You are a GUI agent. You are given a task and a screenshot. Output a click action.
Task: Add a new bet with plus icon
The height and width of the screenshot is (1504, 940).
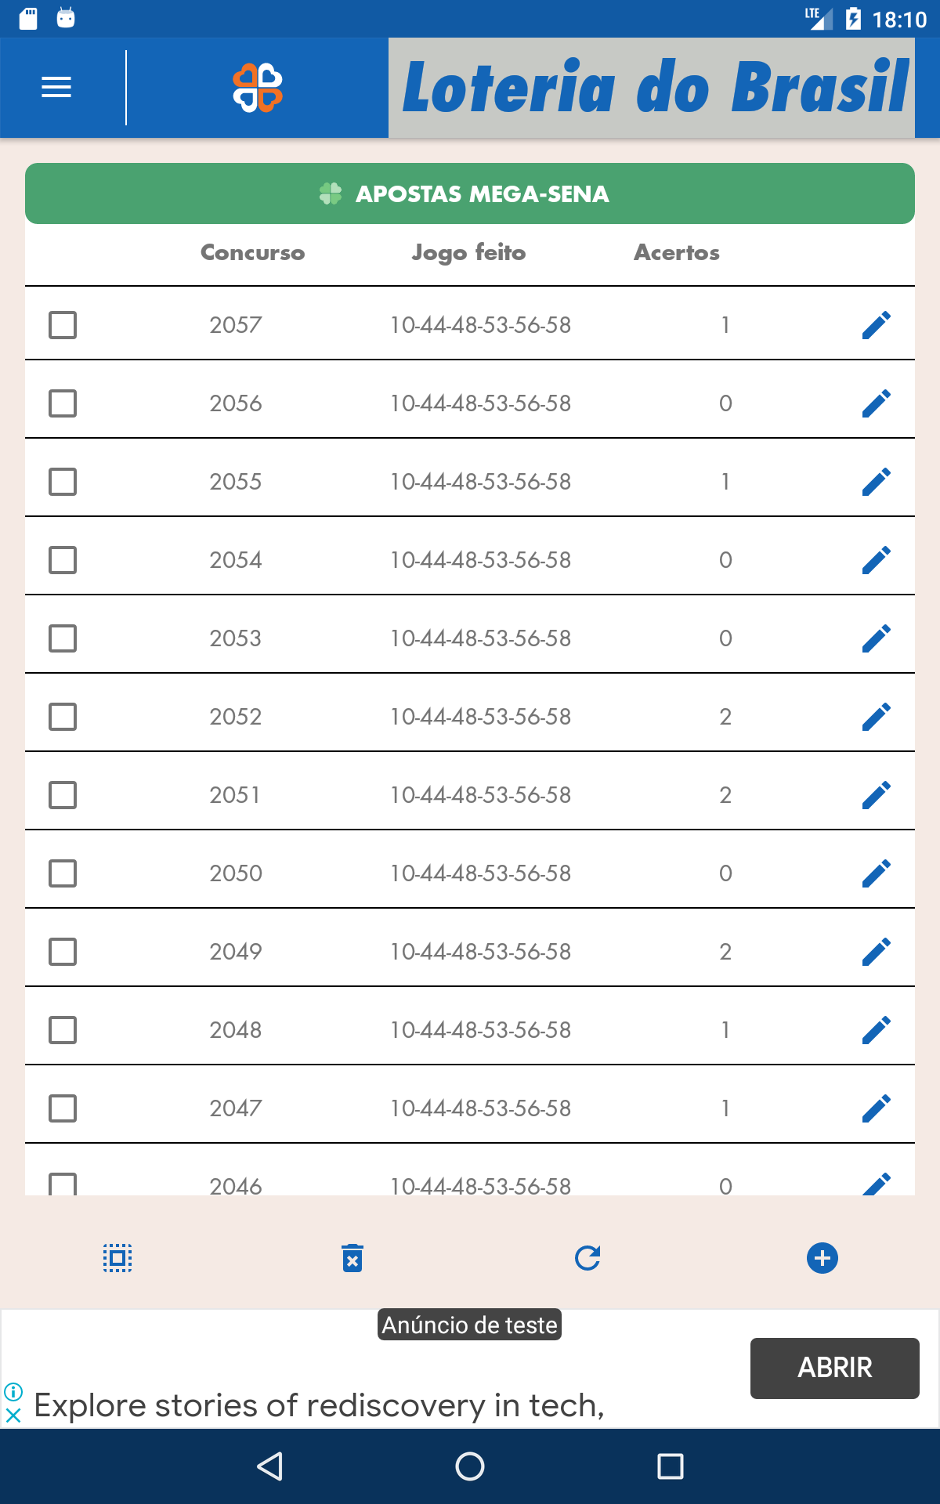pyautogui.click(x=822, y=1258)
